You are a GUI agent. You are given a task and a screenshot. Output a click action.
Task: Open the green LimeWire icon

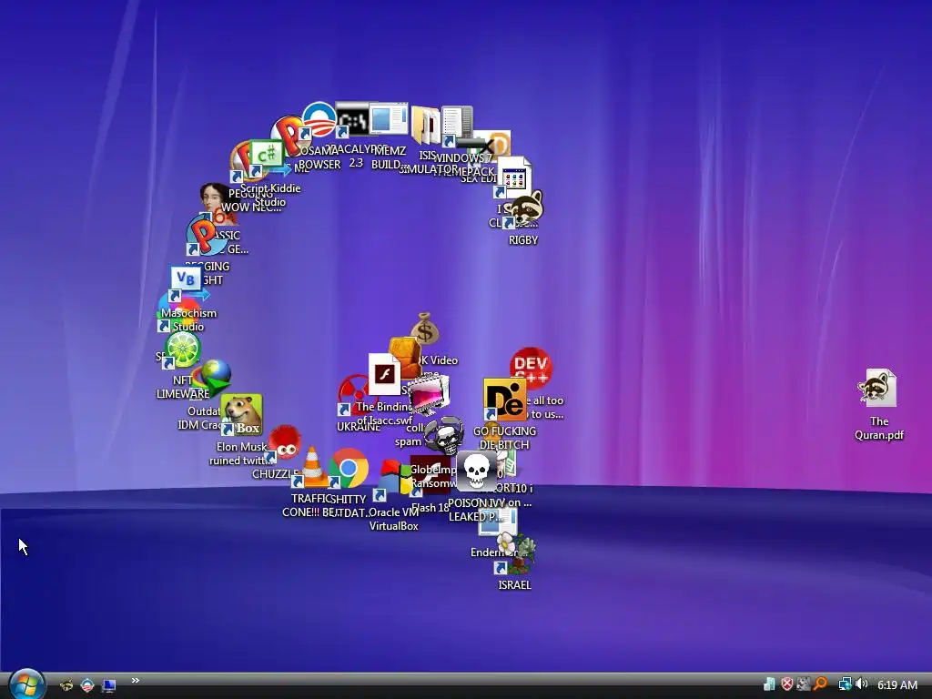(182, 349)
